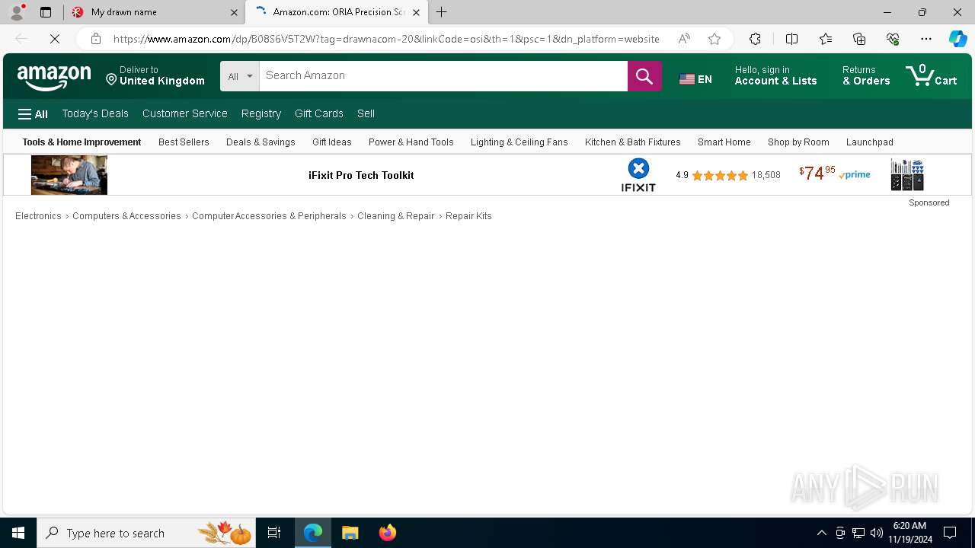Screen dimensions: 975x548
Task: Open the Collections icon
Action: [x=859, y=39]
